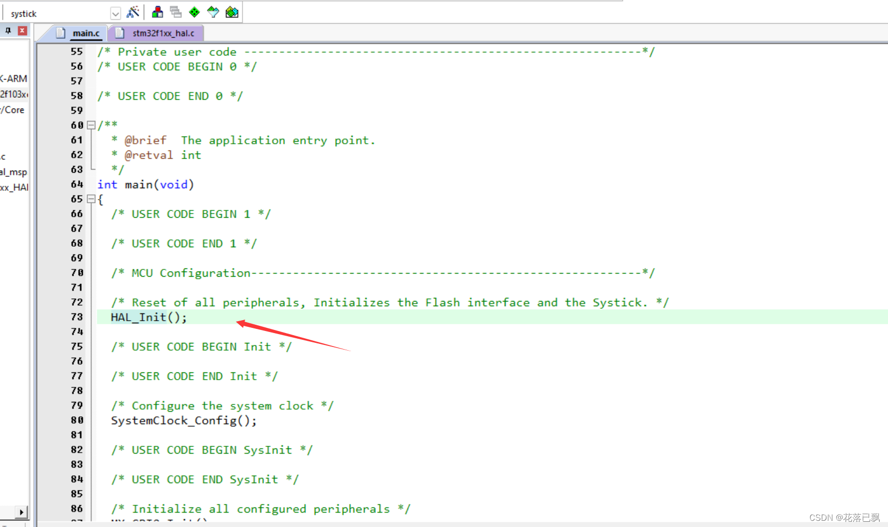Click the 'USER CODE BEGIN SysInit' comment
The height and width of the screenshot is (527, 888).
point(212,450)
